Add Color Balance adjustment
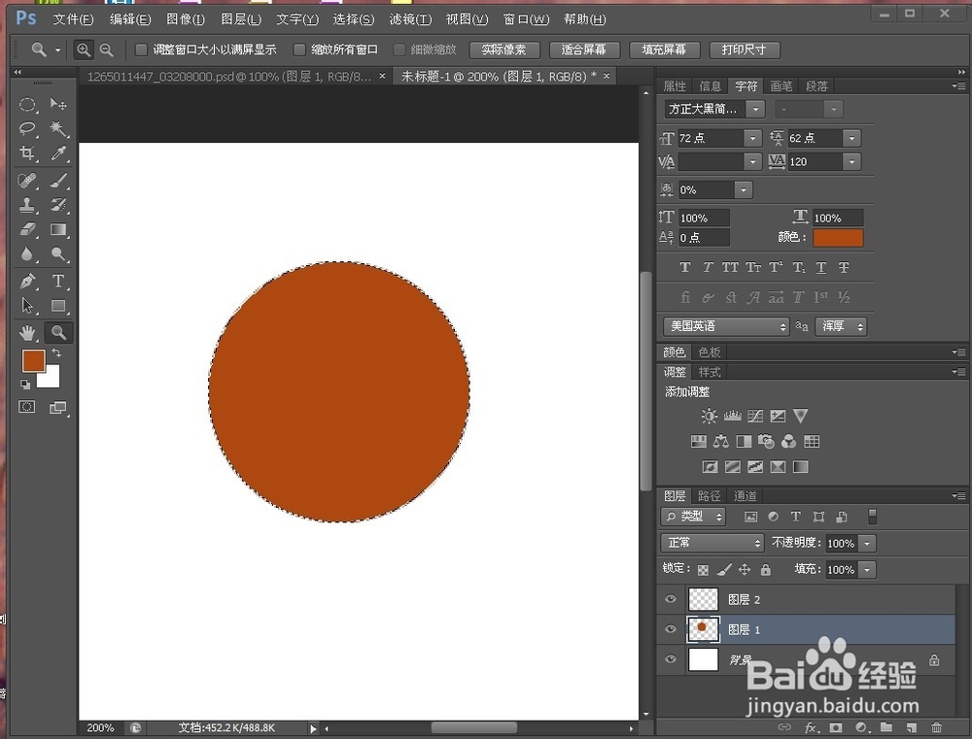 720,441
